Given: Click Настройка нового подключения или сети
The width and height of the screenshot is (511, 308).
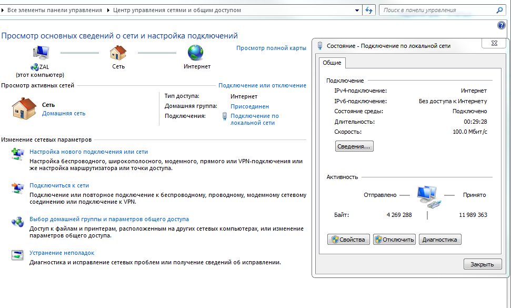Looking at the screenshot, I should click(x=88, y=152).
